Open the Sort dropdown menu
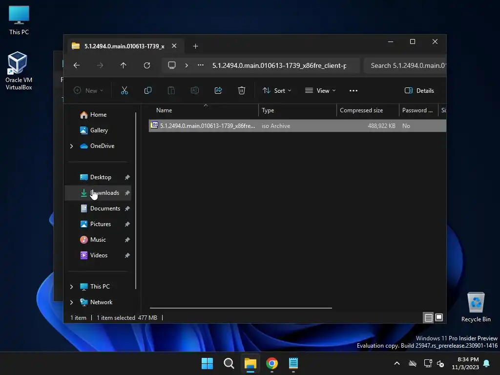 [277, 90]
